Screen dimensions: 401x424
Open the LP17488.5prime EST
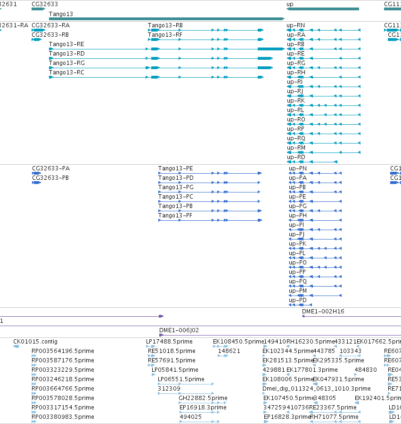click(169, 342)
